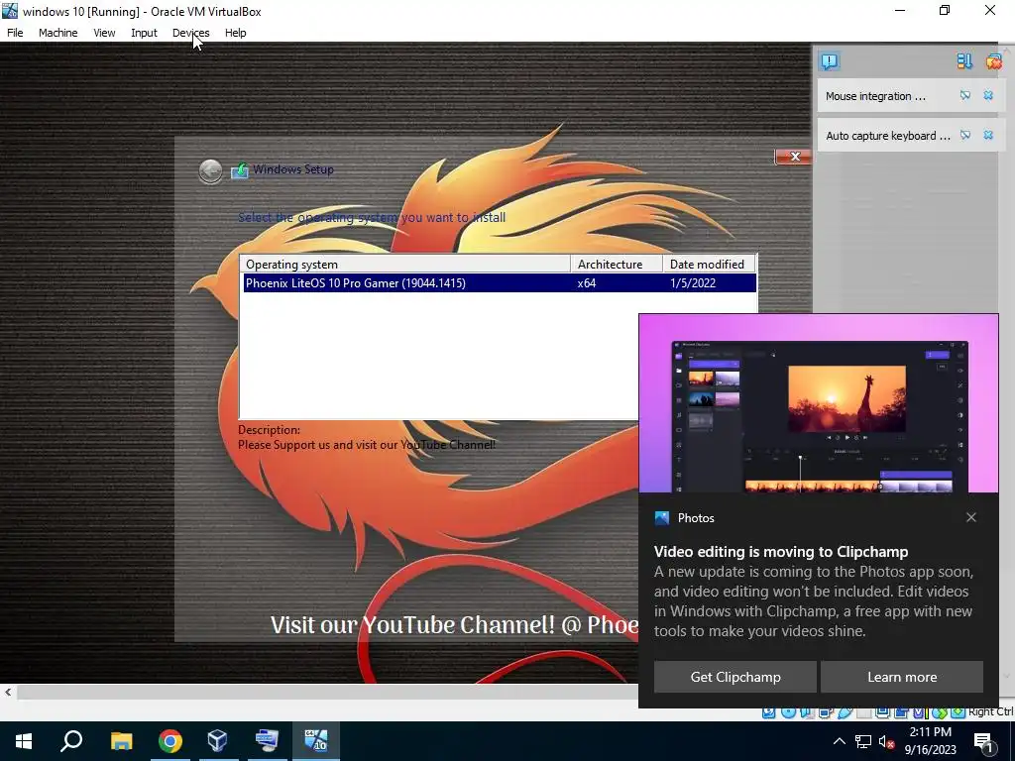The image size is (1015, 761).
Task: Open details for Auto capture keyboard notification
Action: click(965, 135)
